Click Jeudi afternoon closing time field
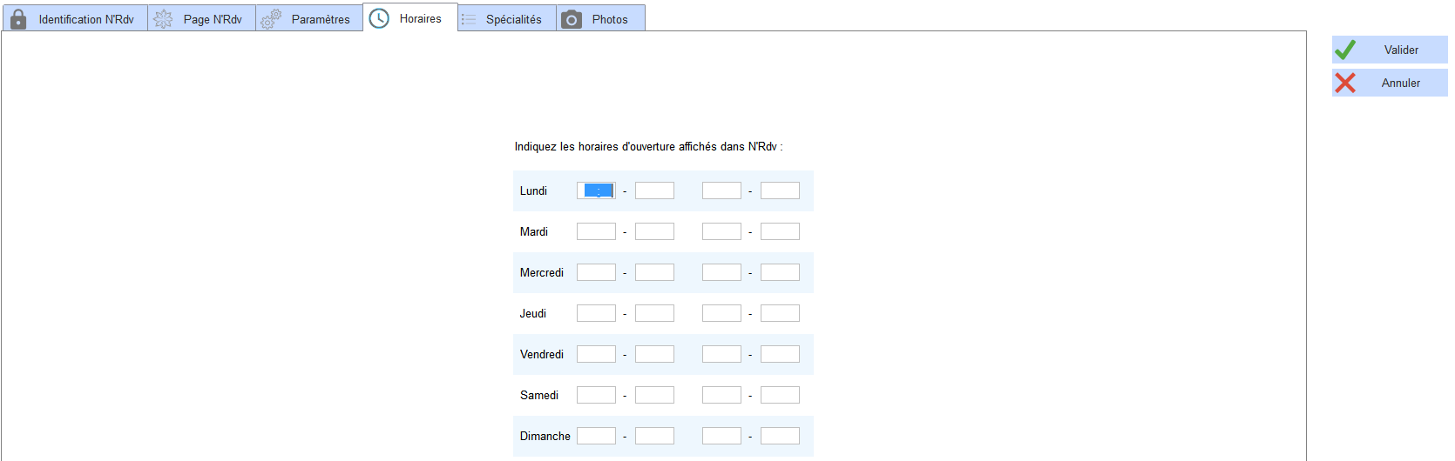This screenshot has width=1455, height=461. (x=780, y=313)
